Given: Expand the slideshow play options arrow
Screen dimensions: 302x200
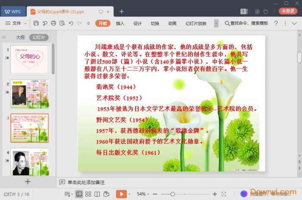Looking at the screenshot, I should [x=129, y=194].
